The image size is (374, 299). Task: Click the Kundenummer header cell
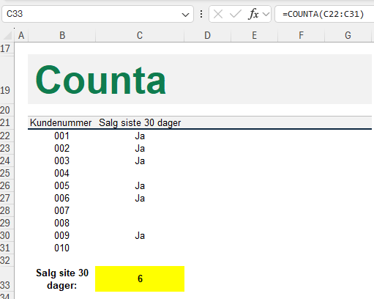pyautogui.click(x=61, y=122)
